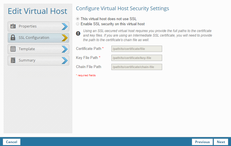Click blue arrow on Summary step
Screen dimensions: 231x146
pyautogui.click(x=65, y=60)
